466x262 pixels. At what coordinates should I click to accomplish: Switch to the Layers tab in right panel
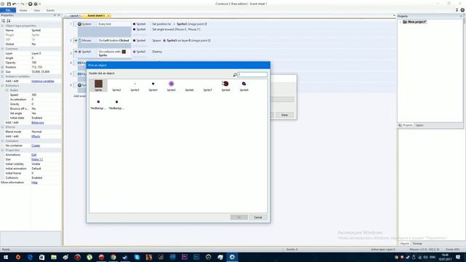click(x=419, y=125)
